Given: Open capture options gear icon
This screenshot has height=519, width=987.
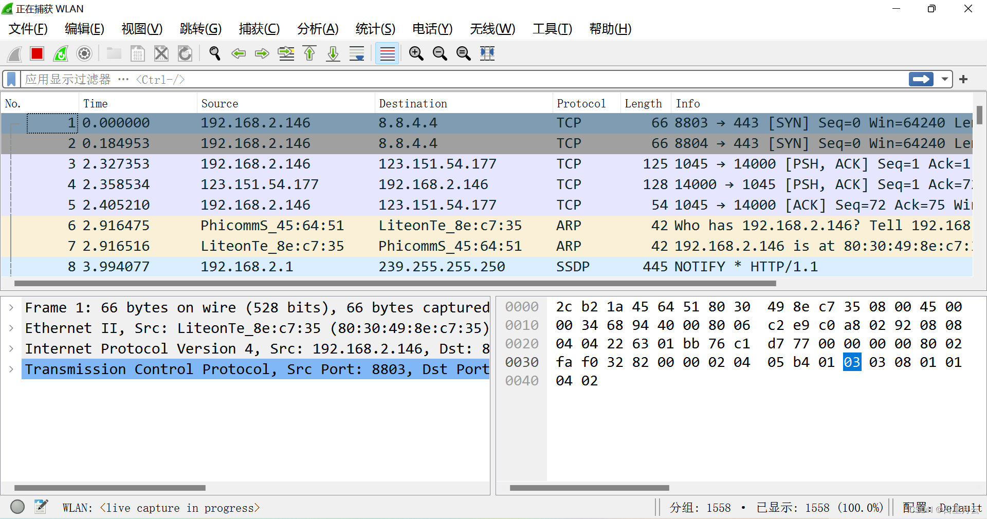Looking at the screenshot, I should tap(84, 53).
